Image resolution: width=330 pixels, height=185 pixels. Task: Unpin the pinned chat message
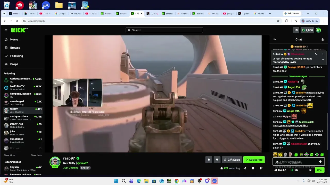pyautogui.click(x=316, y=54)
